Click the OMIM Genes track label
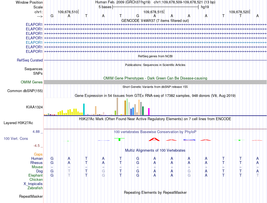 click(32, 82)
